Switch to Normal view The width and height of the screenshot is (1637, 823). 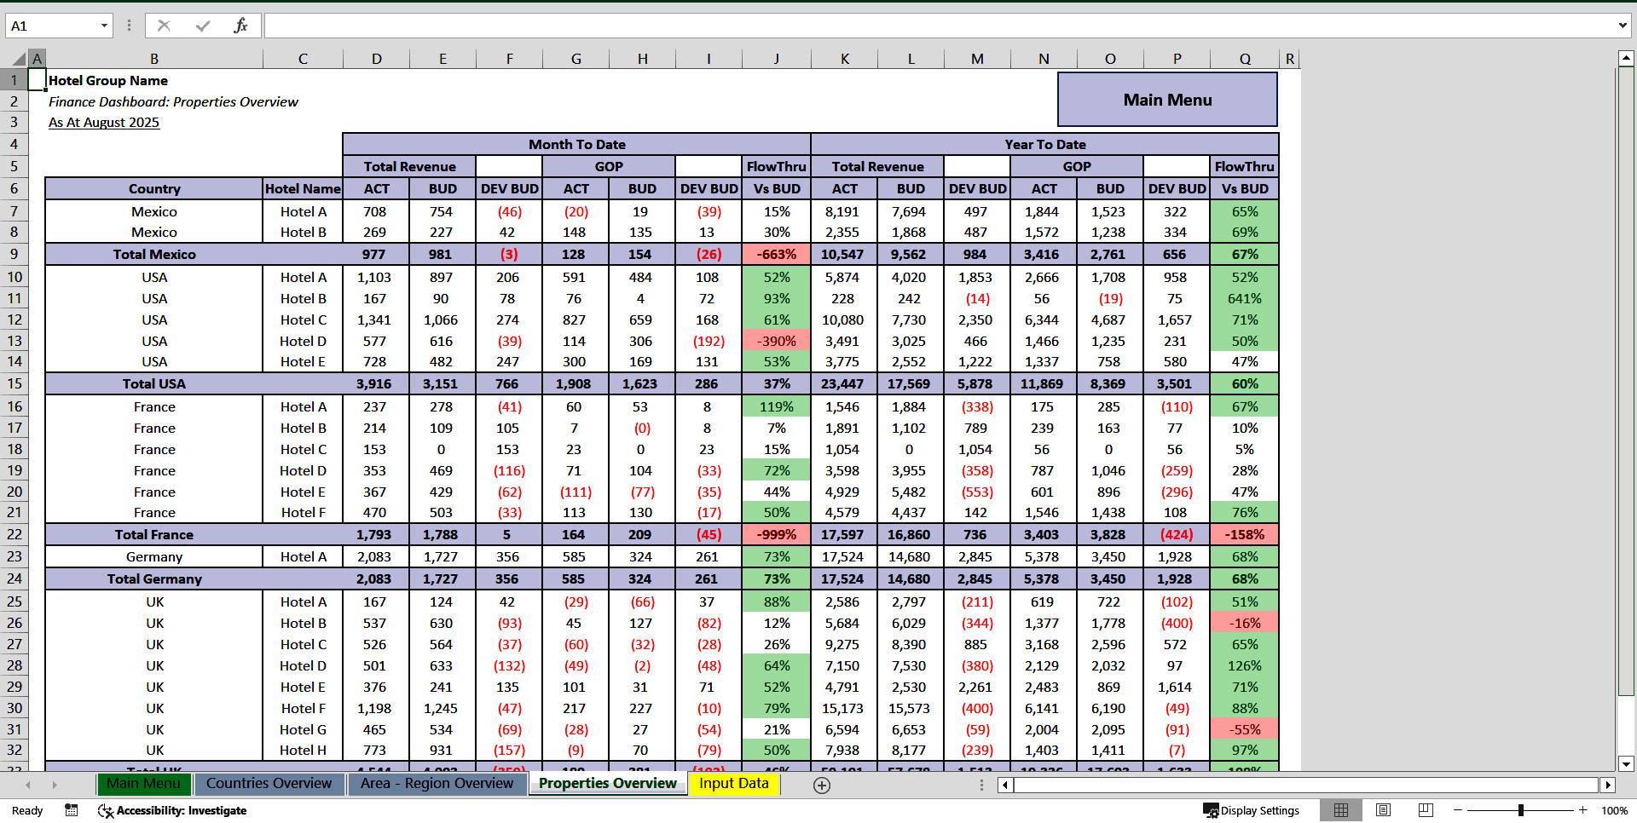pos(1341,810)
